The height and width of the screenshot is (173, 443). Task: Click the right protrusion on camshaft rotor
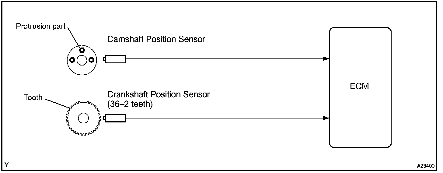tap(92, 60)
